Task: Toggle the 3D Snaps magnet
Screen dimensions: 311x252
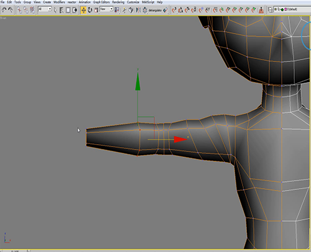Action: pyautogui.click(x=174, y=10)
